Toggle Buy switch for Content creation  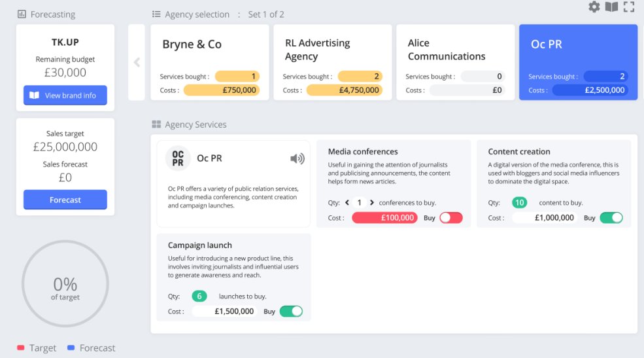tap(611, 218)
